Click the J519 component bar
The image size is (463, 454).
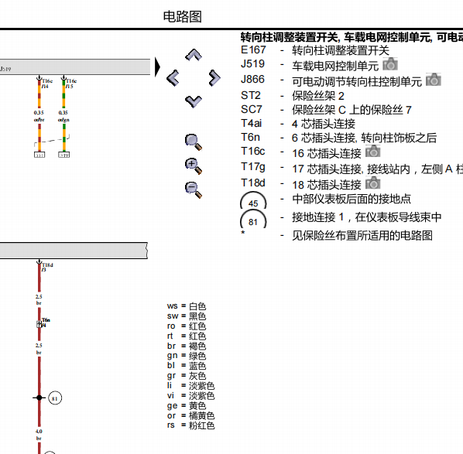[x=75, y=67]
